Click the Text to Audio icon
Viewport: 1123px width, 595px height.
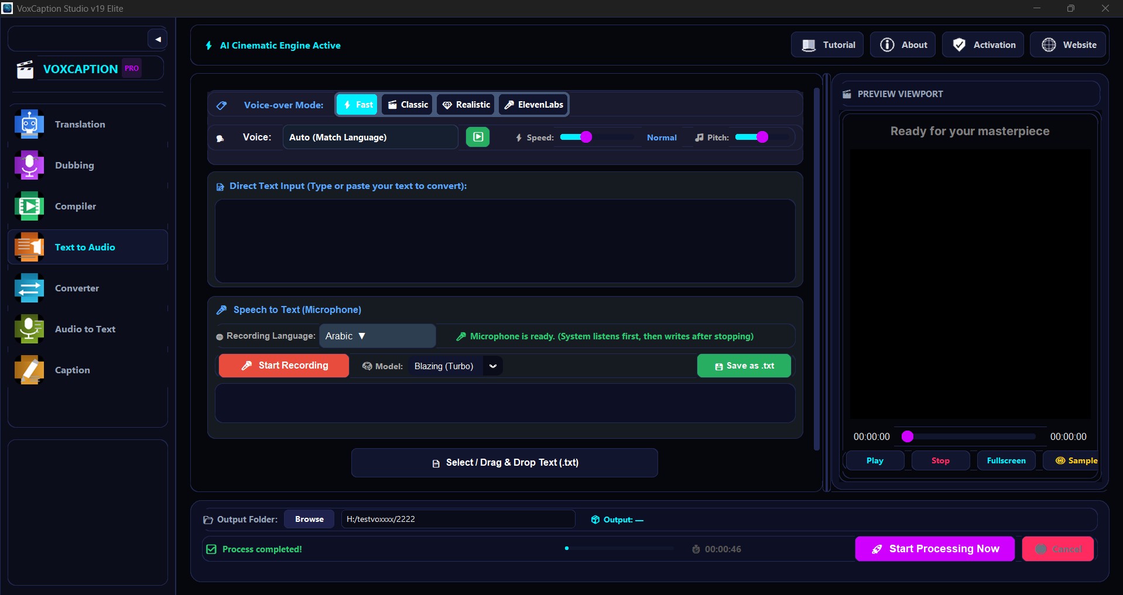[x=29, y=247]
